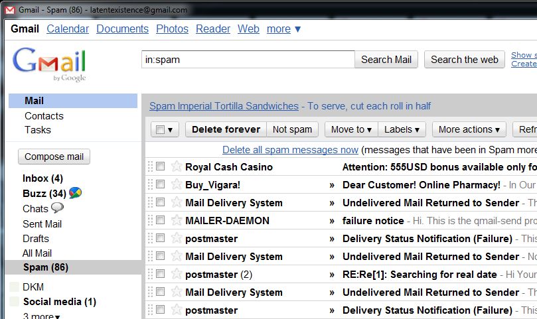Tick the Buy_Vigara! message checkbox
Screen dimensions: 537x319
click(160, 184)
